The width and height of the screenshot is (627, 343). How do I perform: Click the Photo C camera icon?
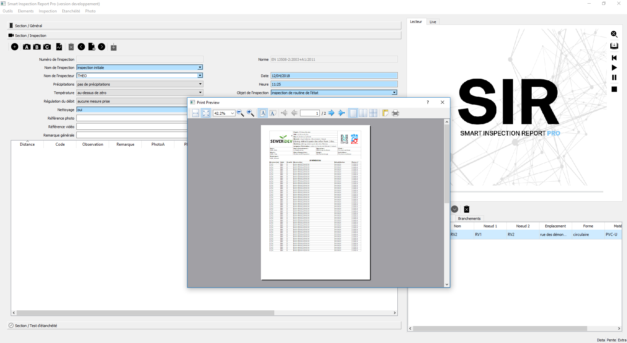(x=47, y=47)
